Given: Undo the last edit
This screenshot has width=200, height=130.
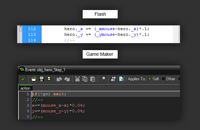Looking at the screenshot, I should [x=59, y=79].
